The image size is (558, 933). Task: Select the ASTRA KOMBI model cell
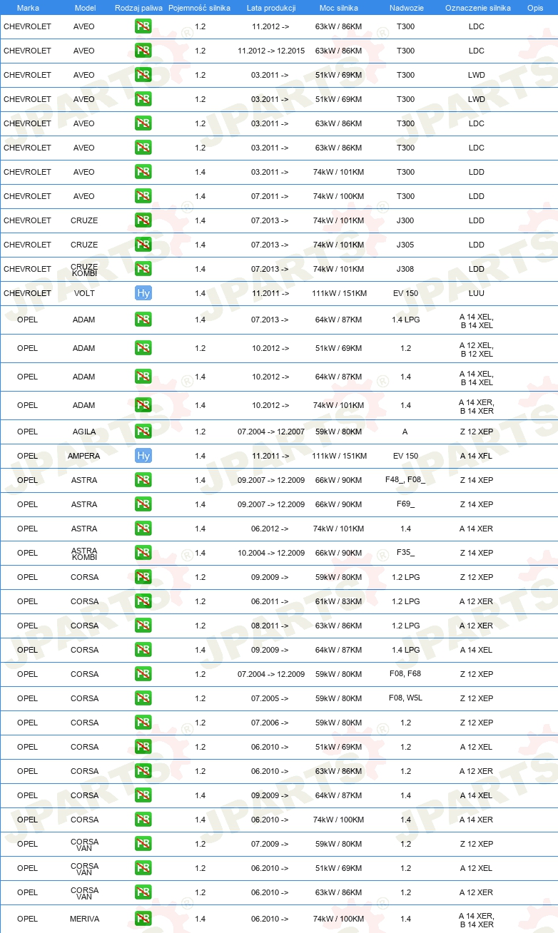tap(84, 554)
